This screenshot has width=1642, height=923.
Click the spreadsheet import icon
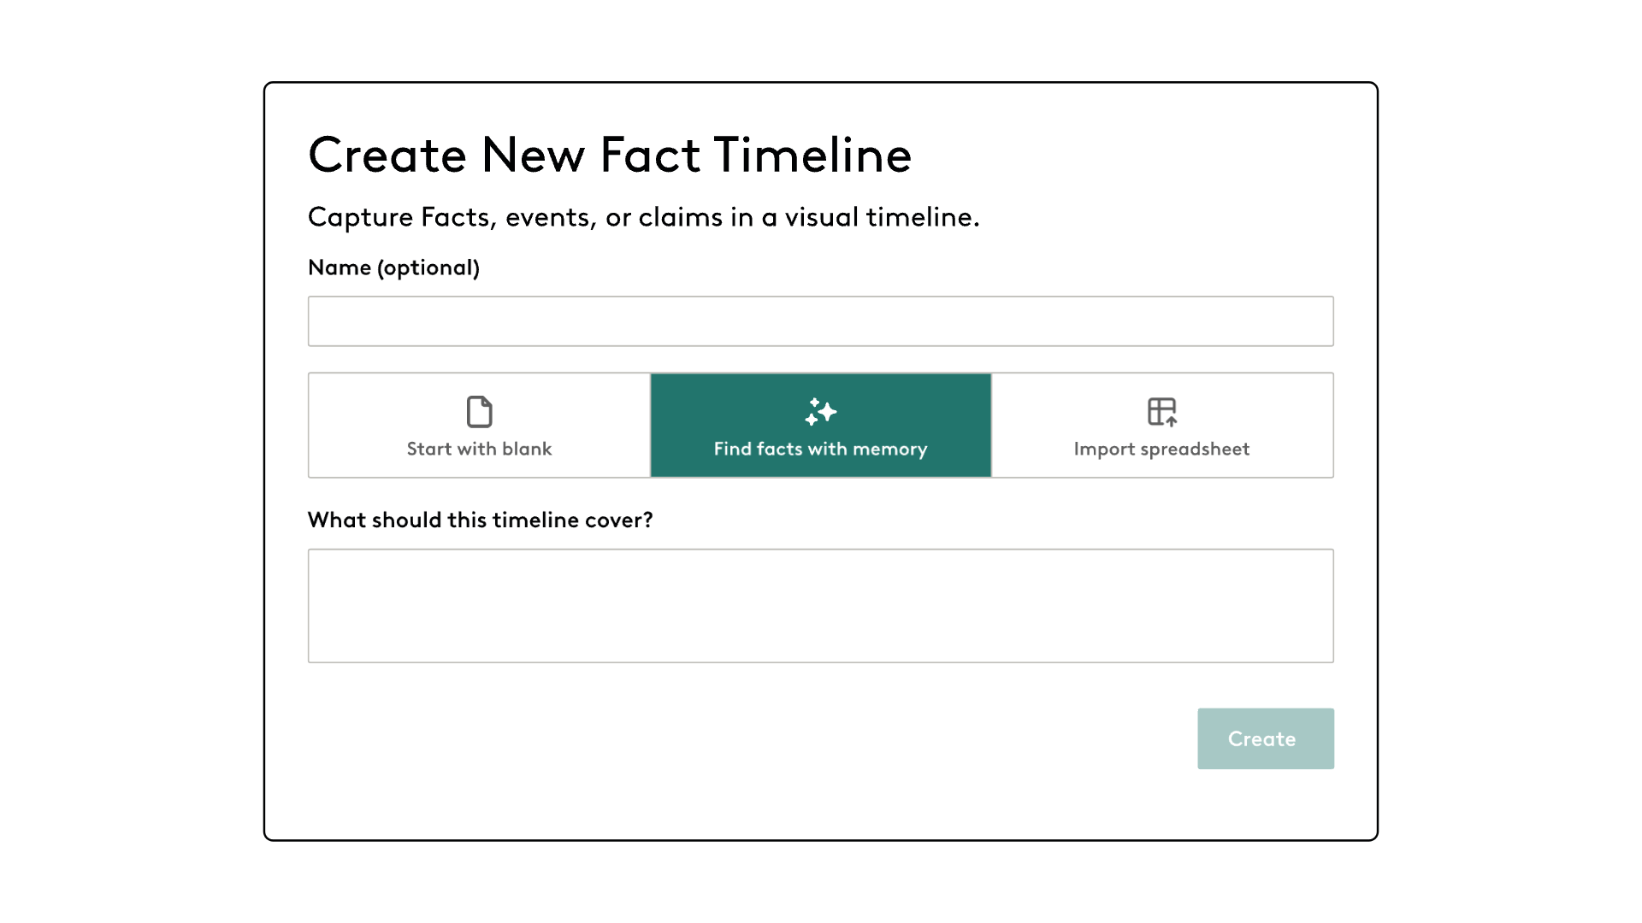pos(1161,412)
